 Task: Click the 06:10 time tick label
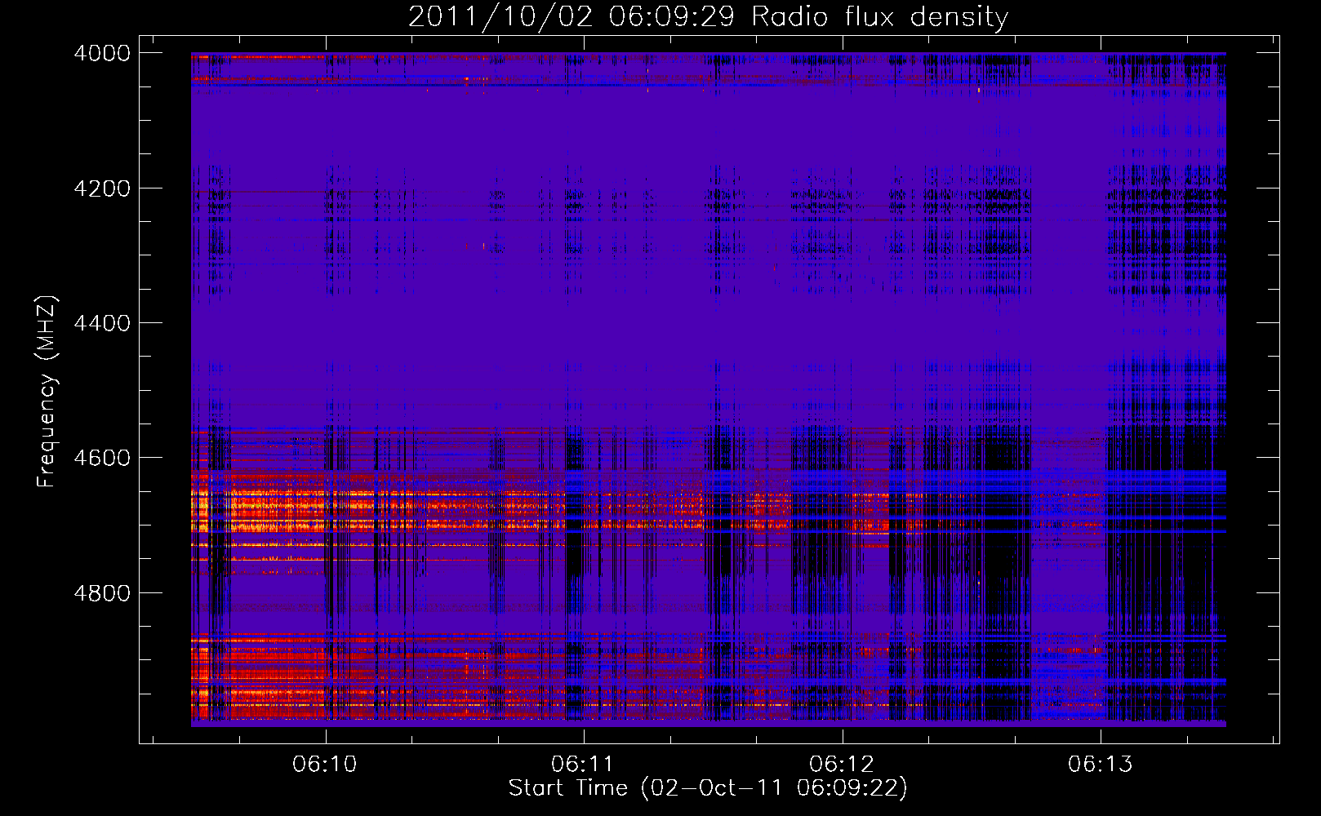pyautogui.click(x=325, y=764)
